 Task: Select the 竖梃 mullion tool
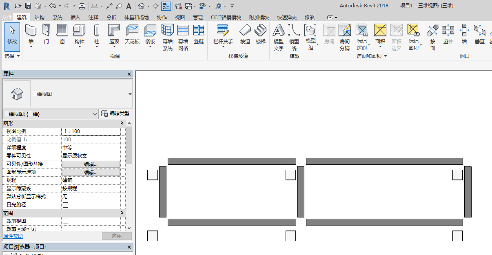click(x=199, y=34)
